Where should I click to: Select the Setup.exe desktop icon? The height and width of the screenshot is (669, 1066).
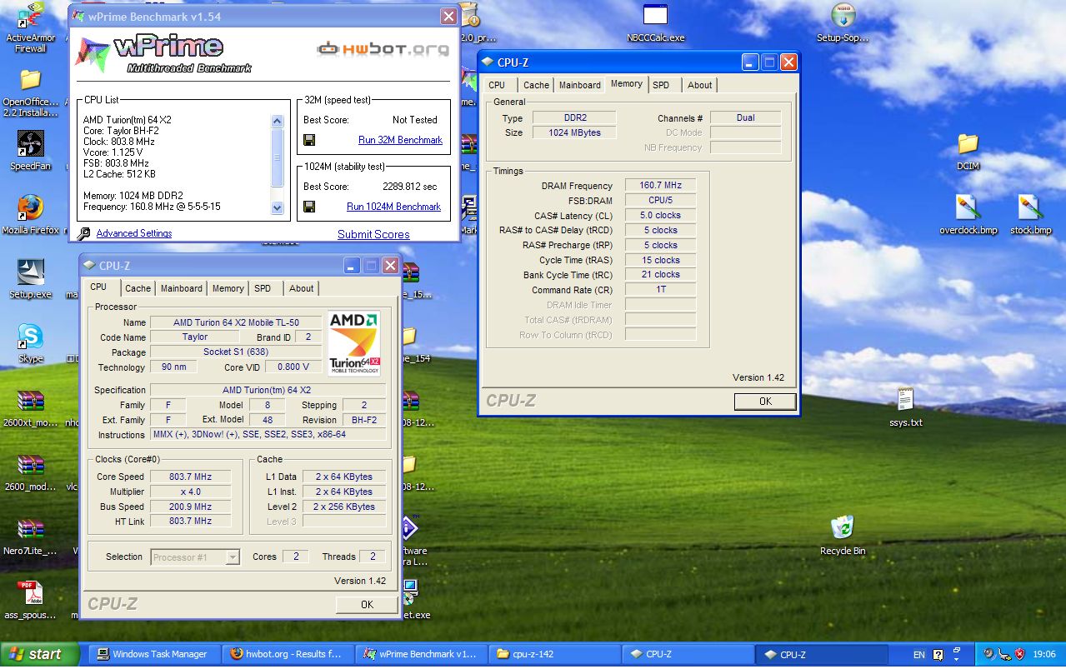coord(30,272)
